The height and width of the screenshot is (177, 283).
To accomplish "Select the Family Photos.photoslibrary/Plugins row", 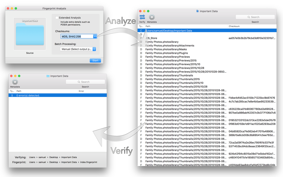I will tap(207, 53).
